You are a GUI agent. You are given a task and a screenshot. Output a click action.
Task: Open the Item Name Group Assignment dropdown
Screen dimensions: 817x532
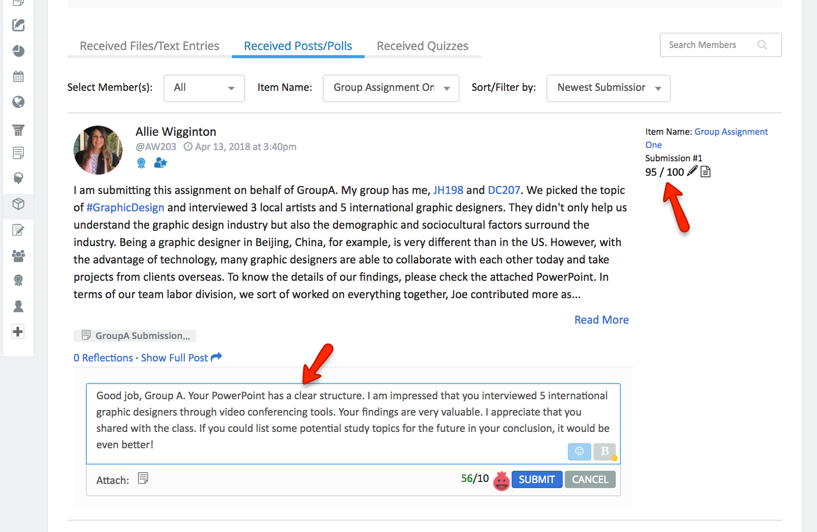click(391, 88)
